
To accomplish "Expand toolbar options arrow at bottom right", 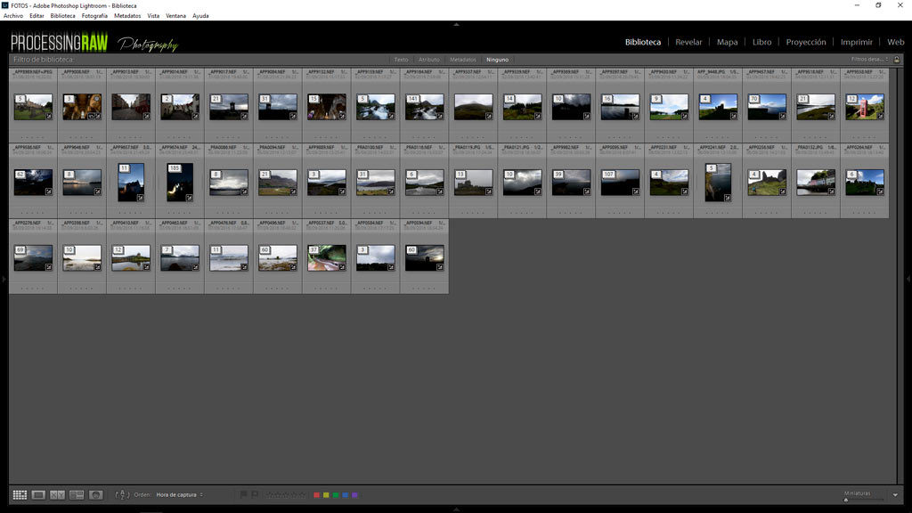I will (895, 495).
